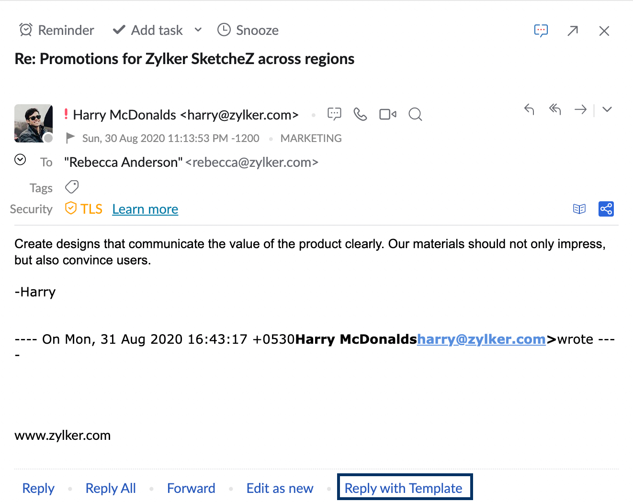This screenshot has height=502, width=633.
Task: Open the Add task dropdown arrow
Action: (198, 30)
